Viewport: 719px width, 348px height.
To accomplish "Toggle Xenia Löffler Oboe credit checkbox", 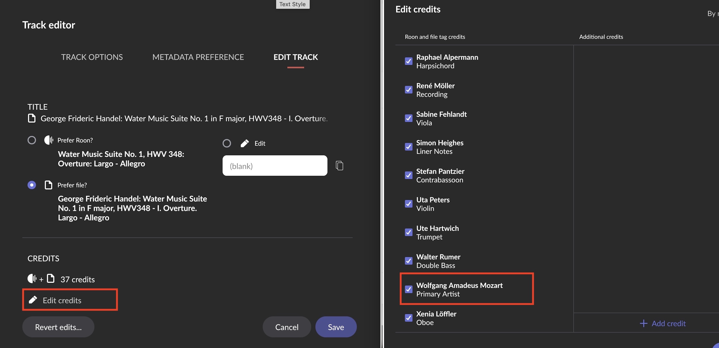I will [408, 318].
